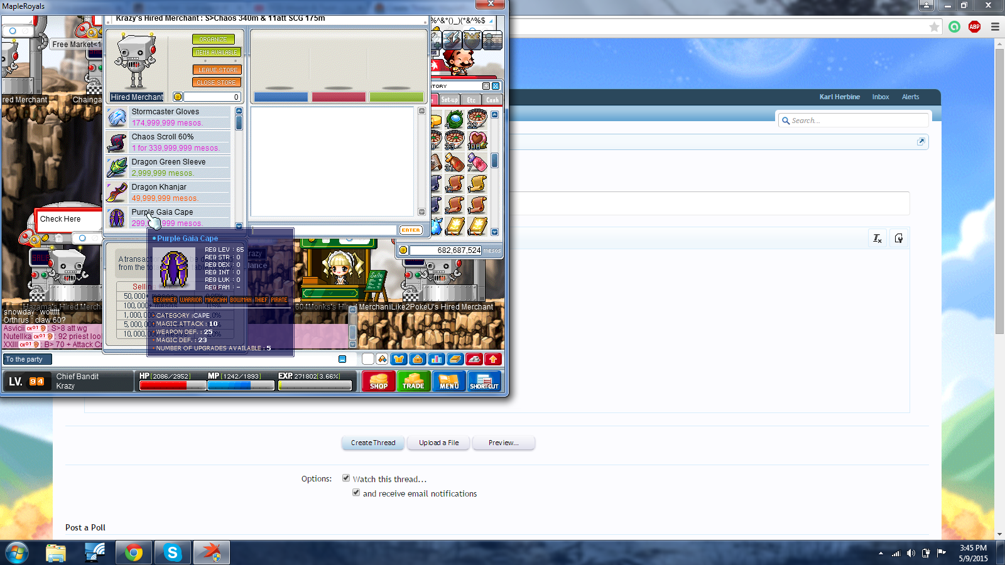Screen dimensions: 1005x565
Task: Toggle receive email notifications checkbox
Action: [x=356, y=492]
